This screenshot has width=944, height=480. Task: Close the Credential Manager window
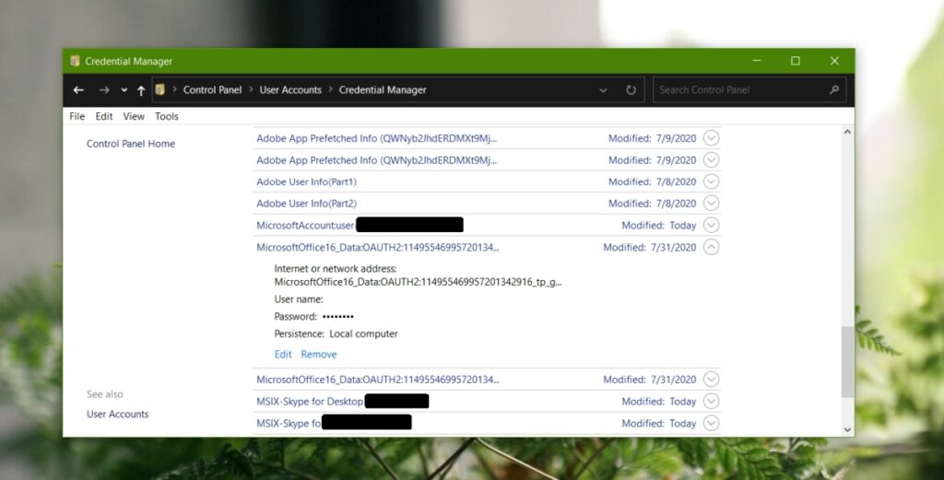point(834,61)
